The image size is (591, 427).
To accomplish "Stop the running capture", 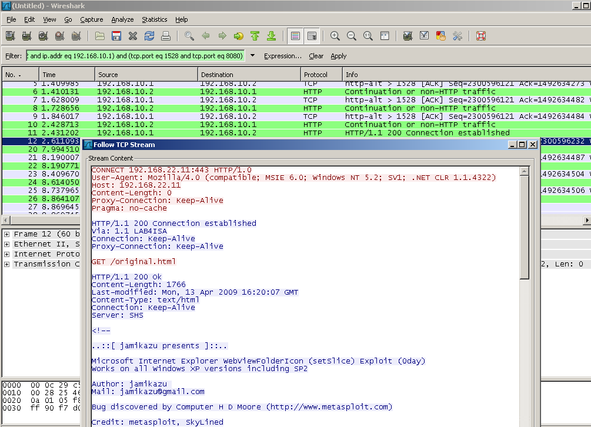I will click(x=60, y=36).
